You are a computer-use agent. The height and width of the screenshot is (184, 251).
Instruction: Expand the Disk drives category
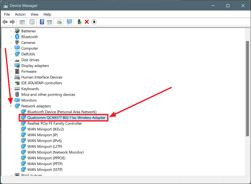point(11,60)
